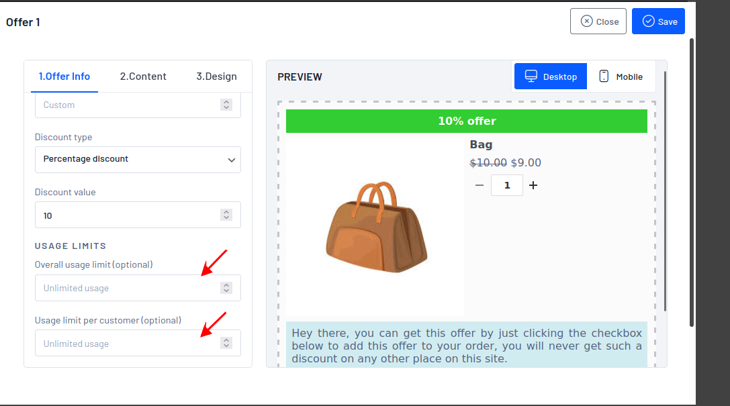Click the minus icon to decrease quantity
This screenshot has height=406, width=730.
point(480,185)
